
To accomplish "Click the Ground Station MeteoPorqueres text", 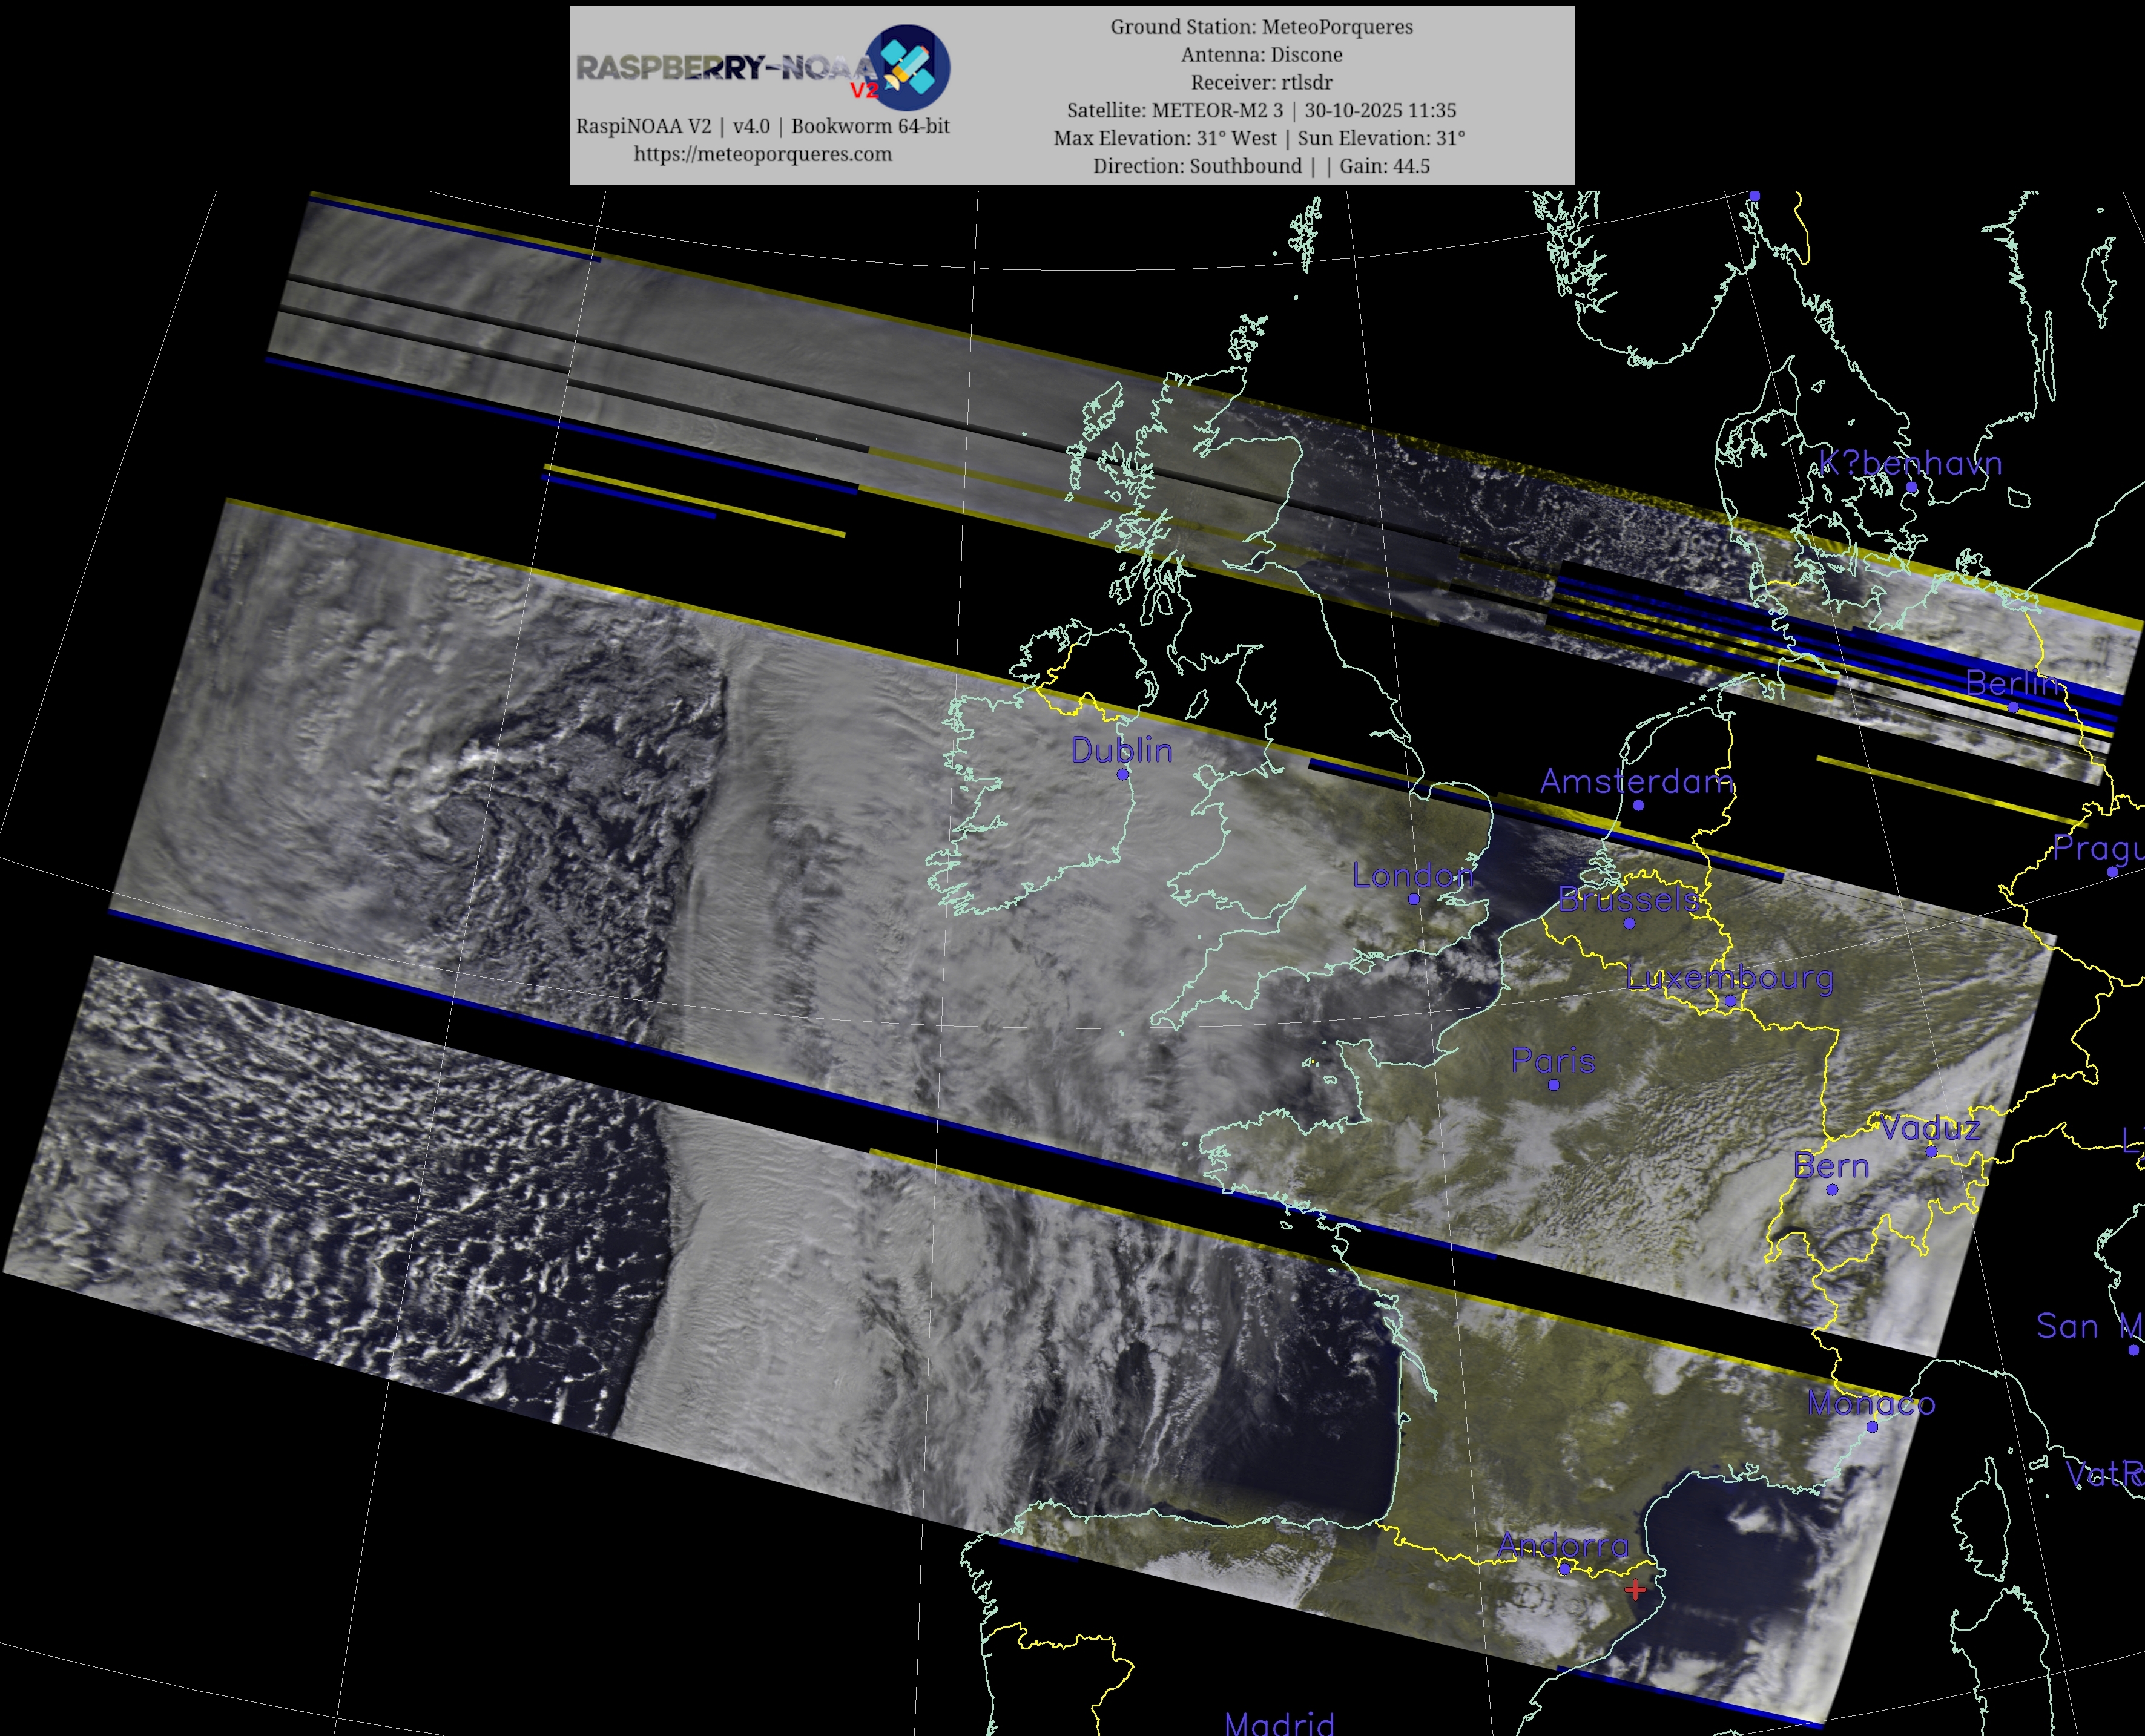I will pyautogui.click(x=1261, y=27).
